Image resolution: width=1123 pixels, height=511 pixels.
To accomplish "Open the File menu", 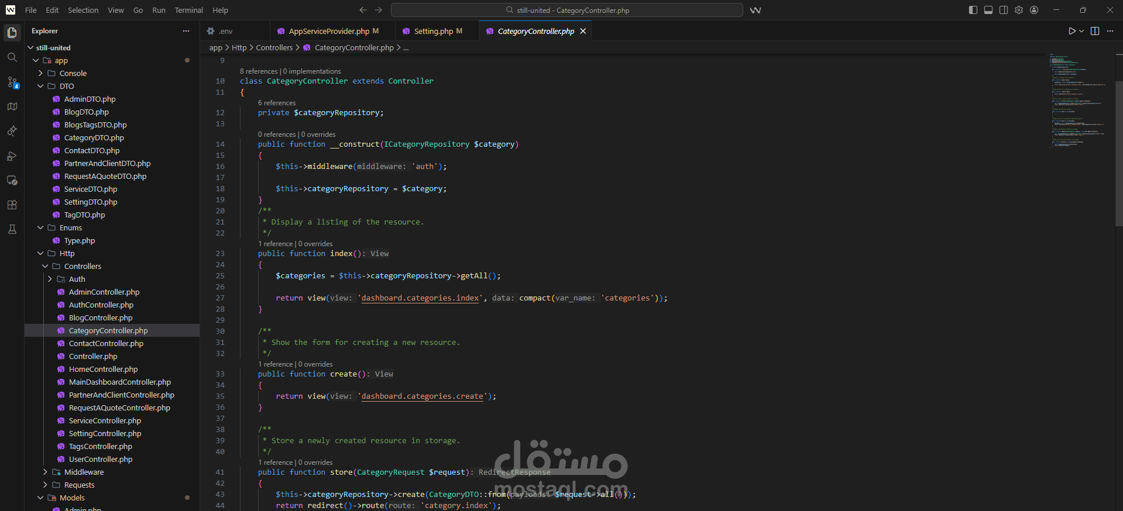I will coord(31,10).
